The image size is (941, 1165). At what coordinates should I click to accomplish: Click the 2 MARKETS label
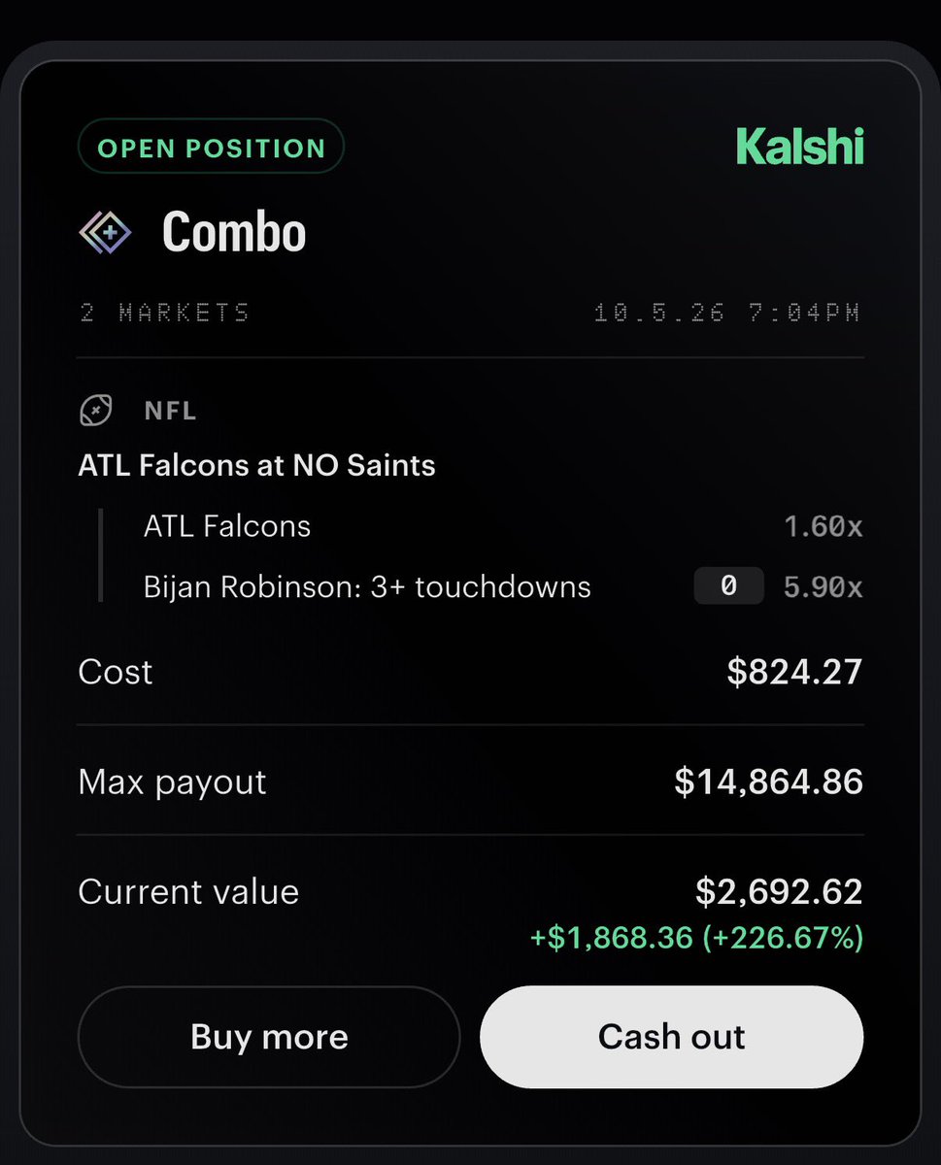pos(164,313)
